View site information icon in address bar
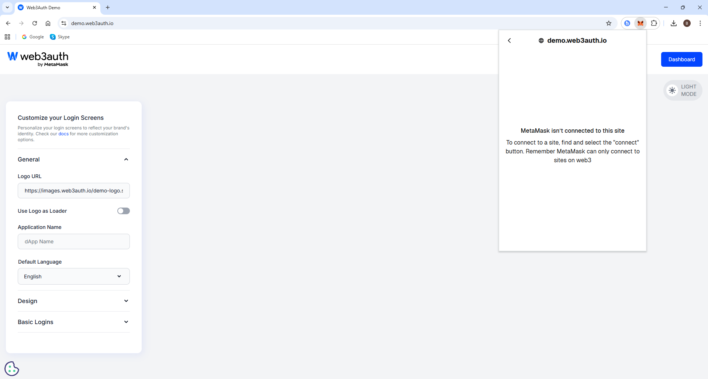The image size is (708, 379). click(x=64, y=23)
